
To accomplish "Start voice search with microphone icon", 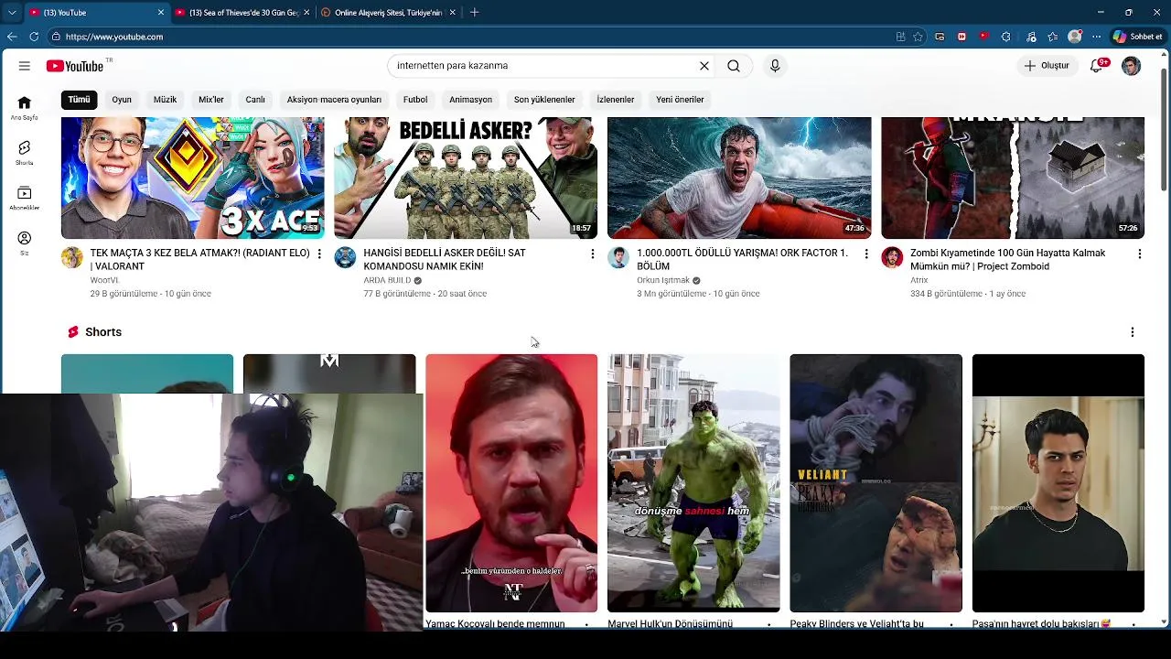I will pos(775,66).
